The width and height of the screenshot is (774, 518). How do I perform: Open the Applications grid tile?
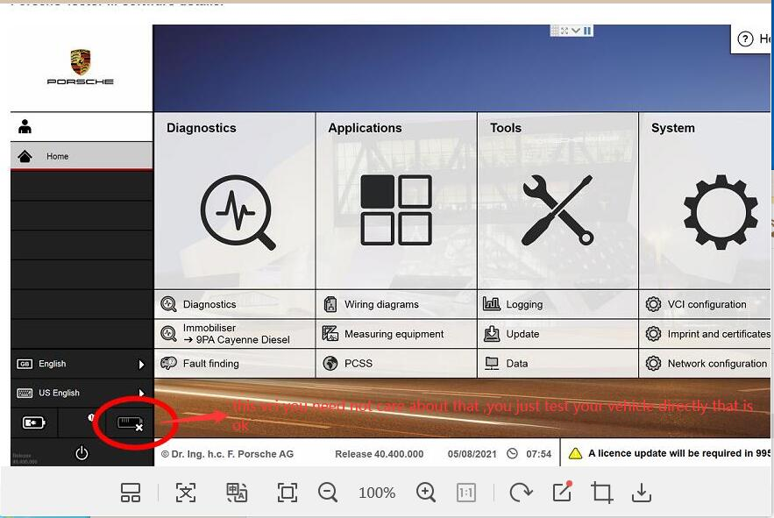tap(395, 211)
